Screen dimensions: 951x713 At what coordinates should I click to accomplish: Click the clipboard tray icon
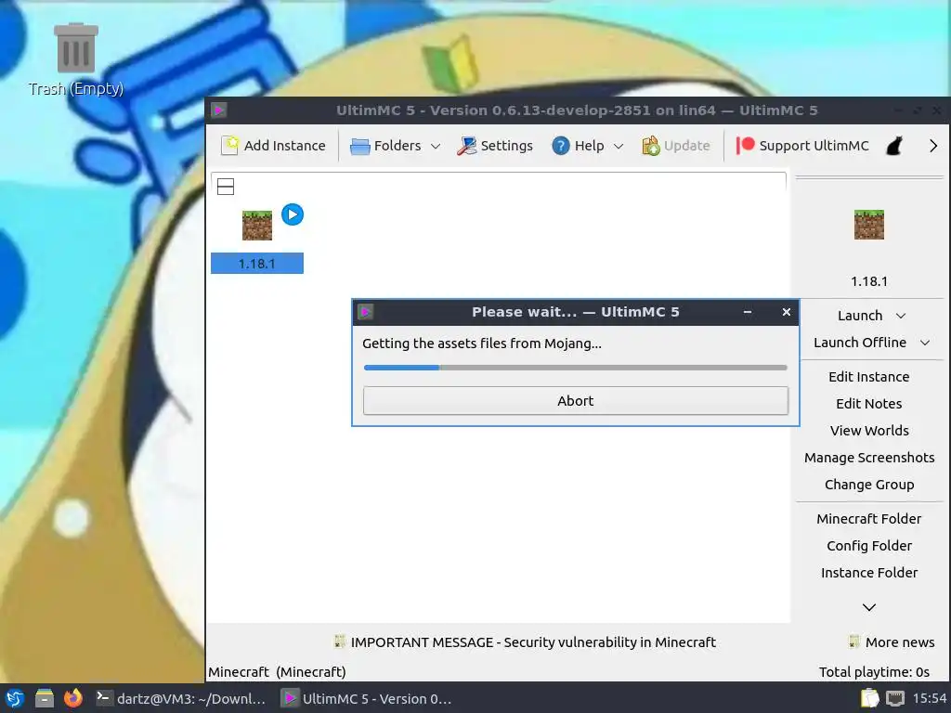pos(869,698)
